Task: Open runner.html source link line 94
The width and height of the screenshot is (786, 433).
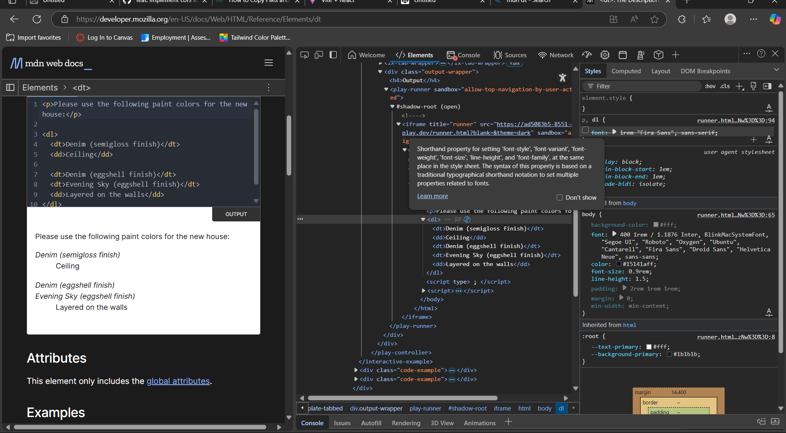Action: (736, 120)
